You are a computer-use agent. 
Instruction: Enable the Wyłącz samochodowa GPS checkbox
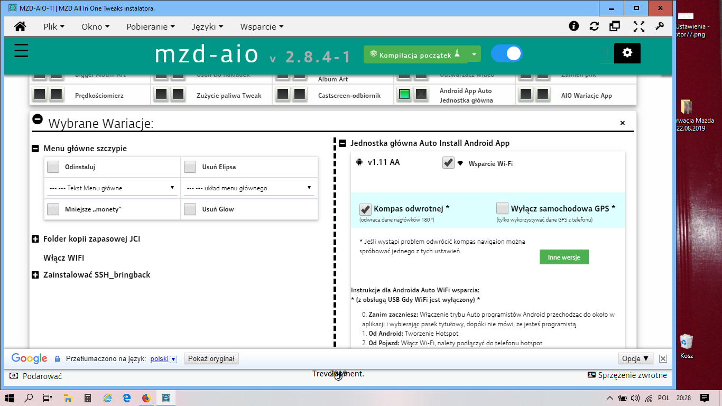coord(502,208)
